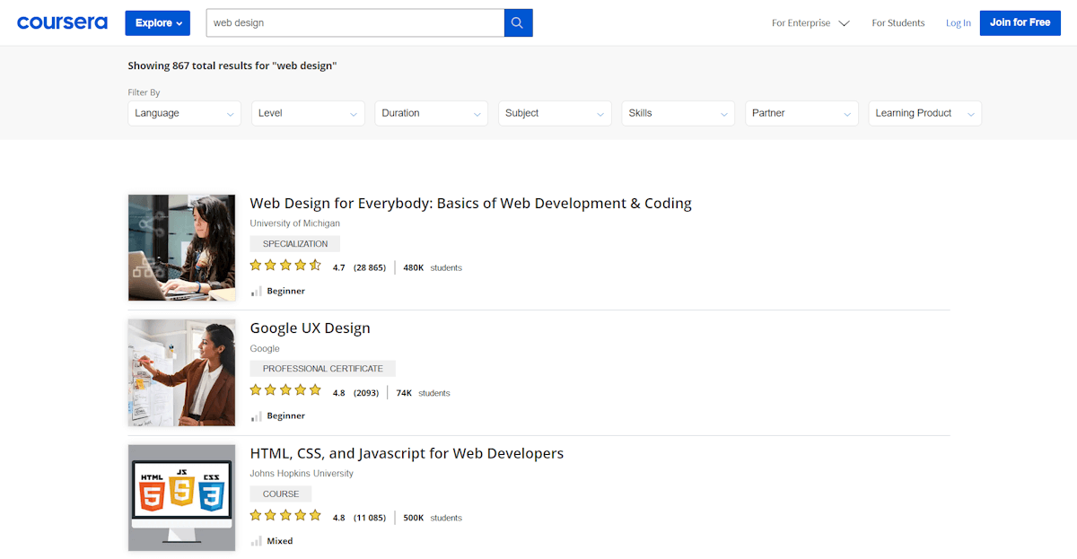The image size is (1077, 559).
Task: Click the (28 865) review count
Action: [x=370, y=267]
